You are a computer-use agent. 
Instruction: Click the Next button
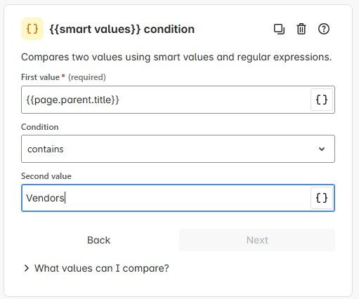point(257,240)
